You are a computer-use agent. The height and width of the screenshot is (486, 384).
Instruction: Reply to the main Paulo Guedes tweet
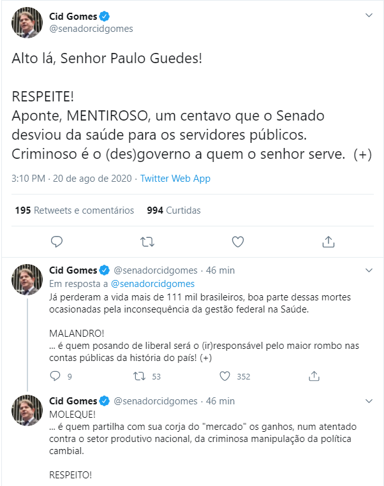click(57, 242)
